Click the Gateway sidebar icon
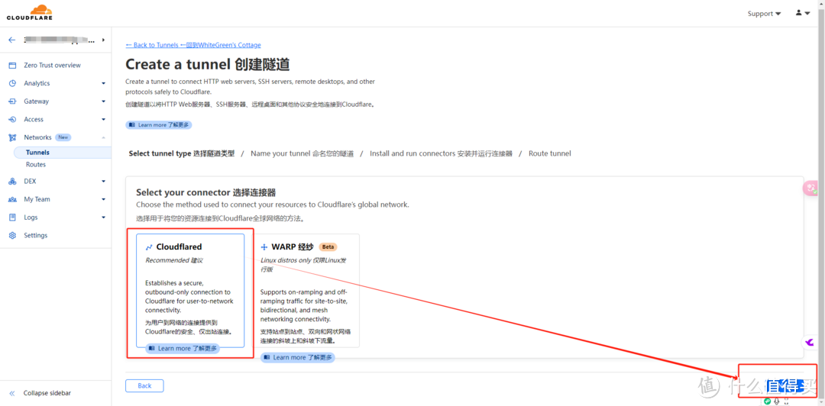The width and height of the screenshot is (825, 406). pyautogui.click(x=13, y=101)
